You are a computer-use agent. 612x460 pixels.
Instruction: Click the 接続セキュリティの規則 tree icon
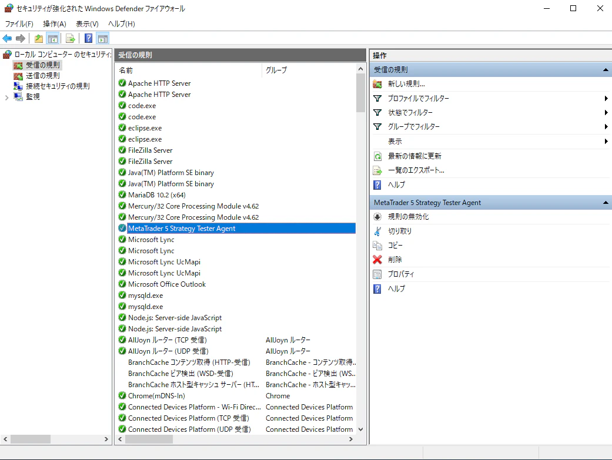[x=18, y=86]
